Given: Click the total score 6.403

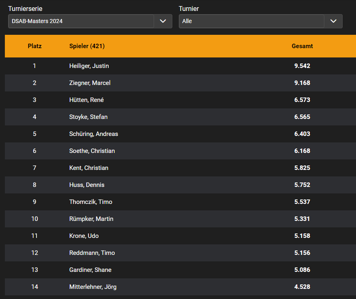Looking at the screenshot, I should (302, 134).
